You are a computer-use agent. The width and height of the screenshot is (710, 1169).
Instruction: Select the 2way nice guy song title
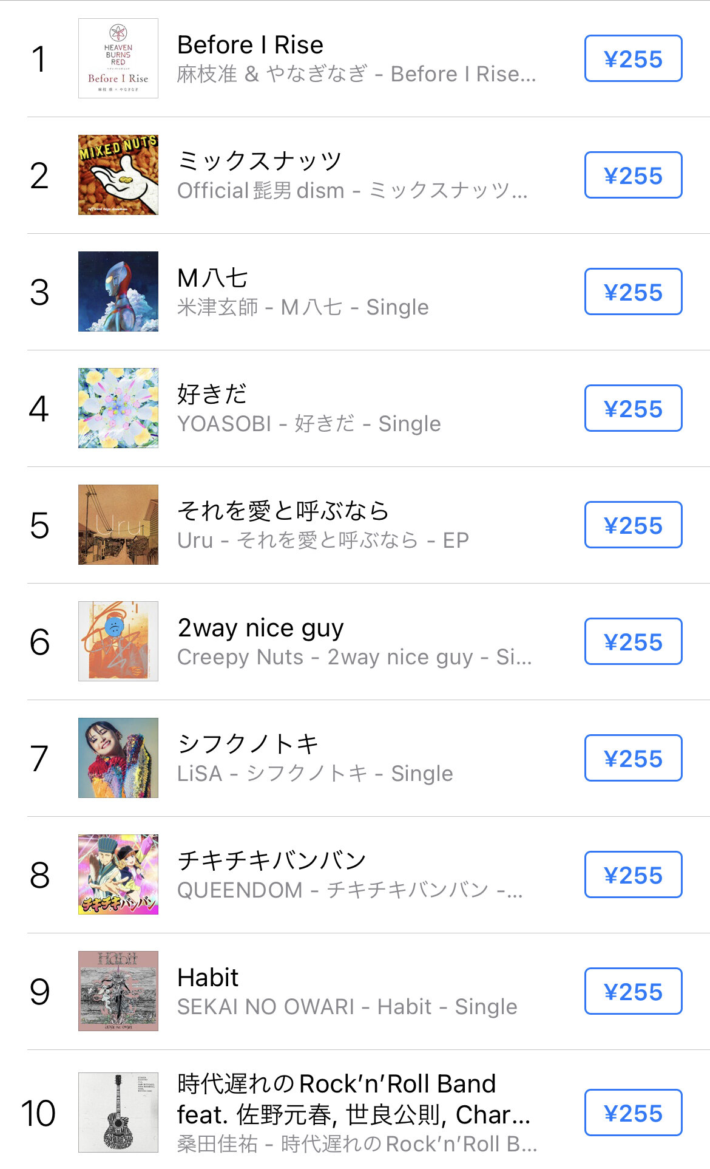[x=261, y=628]
